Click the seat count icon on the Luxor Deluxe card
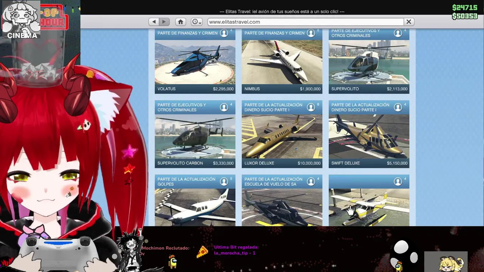 [311, 107]
